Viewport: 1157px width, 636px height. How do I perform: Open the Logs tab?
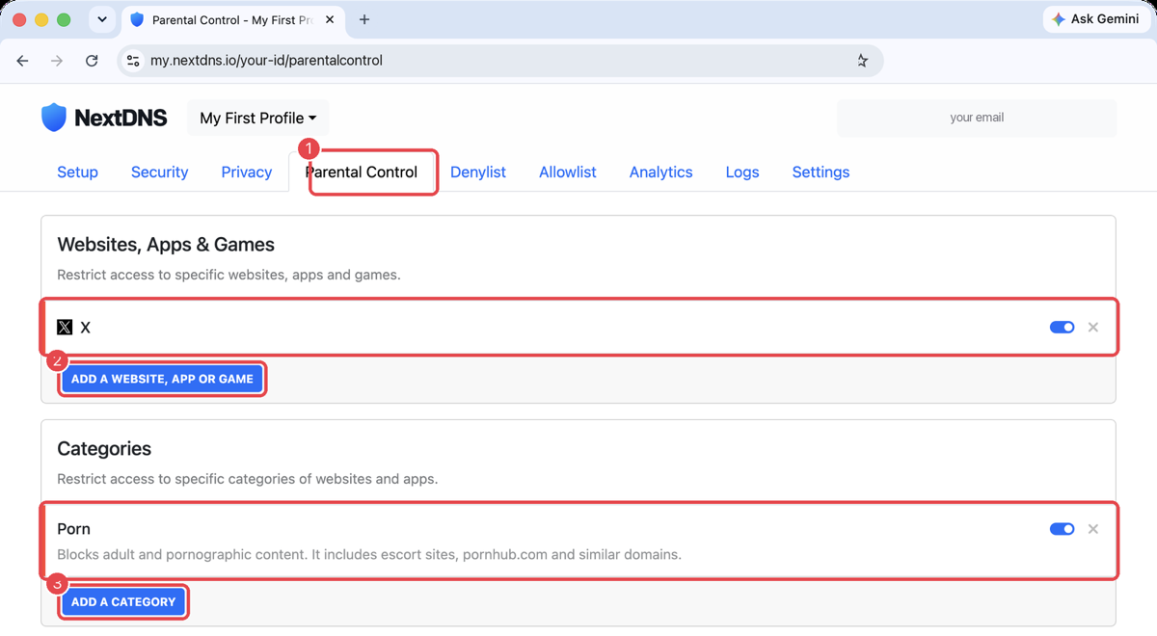pos(742,172)
